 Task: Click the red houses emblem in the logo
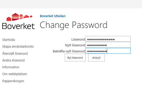[19, 17]
